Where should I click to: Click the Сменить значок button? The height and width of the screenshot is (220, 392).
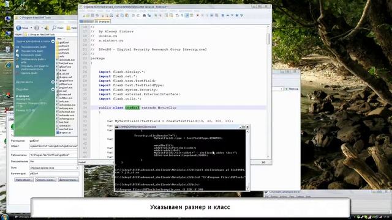tap(45, 180)
